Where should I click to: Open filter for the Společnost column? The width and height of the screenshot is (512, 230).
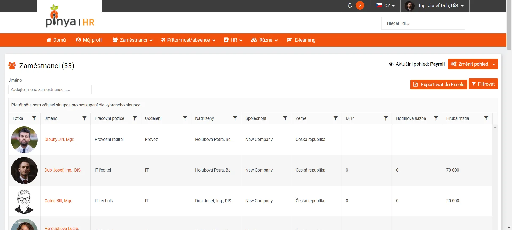(x=285, y=118)
